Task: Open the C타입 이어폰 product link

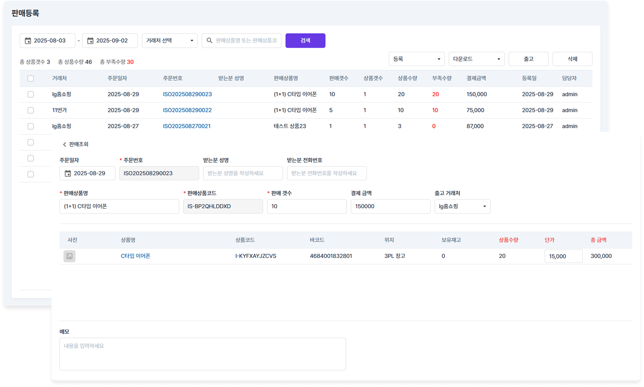Action: (x=135, y=256)
